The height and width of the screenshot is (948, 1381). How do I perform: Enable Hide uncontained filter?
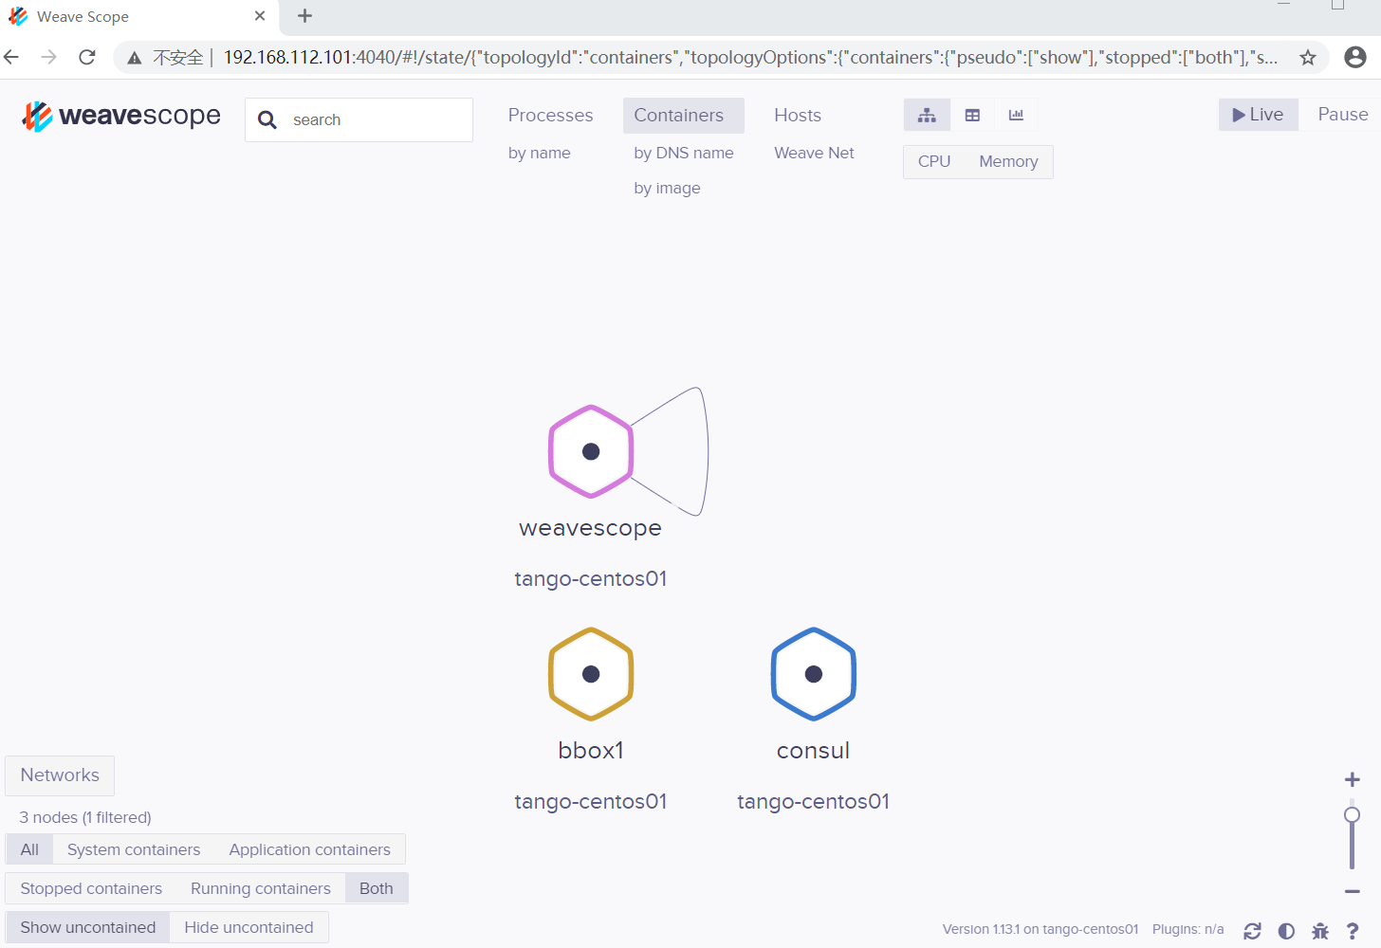[x=249, y=926]
